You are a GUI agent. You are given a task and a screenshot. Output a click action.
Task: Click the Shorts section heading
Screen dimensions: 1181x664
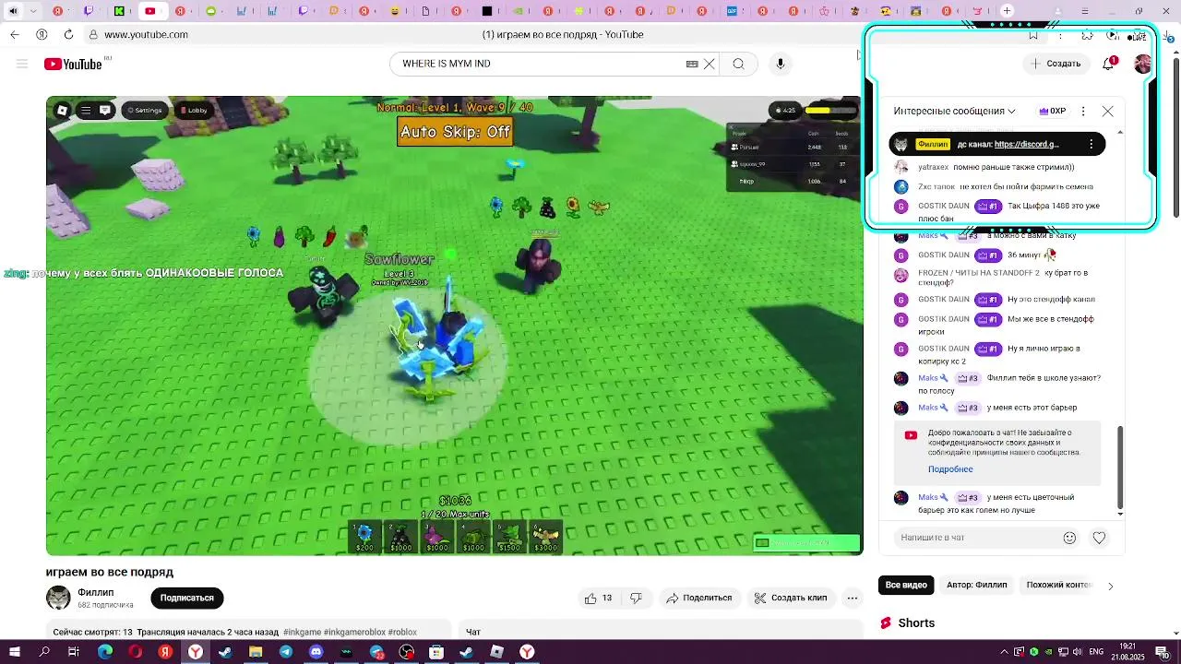coord(916,622)
